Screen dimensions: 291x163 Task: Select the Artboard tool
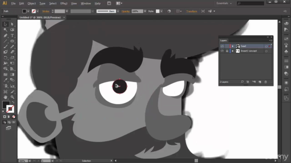(5, 91)
